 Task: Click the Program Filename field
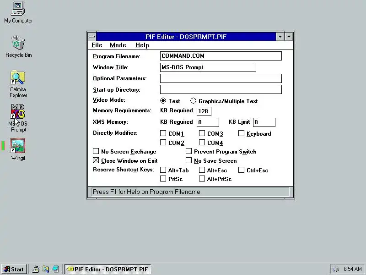(221, 56)
